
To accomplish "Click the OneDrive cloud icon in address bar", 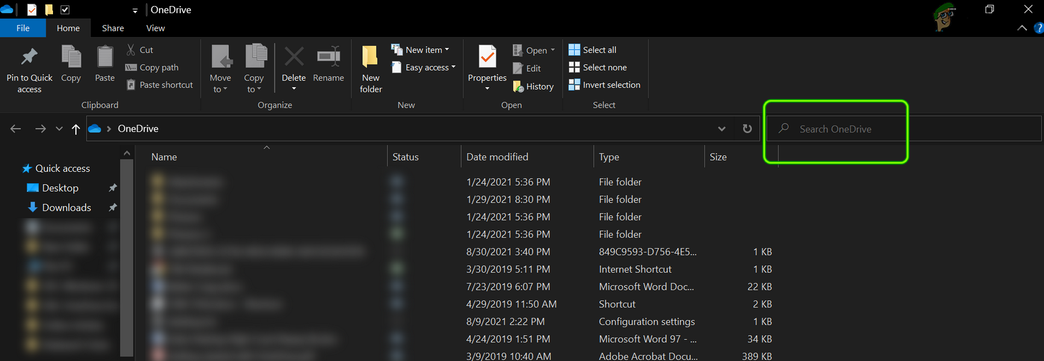I will coord(95,129).
